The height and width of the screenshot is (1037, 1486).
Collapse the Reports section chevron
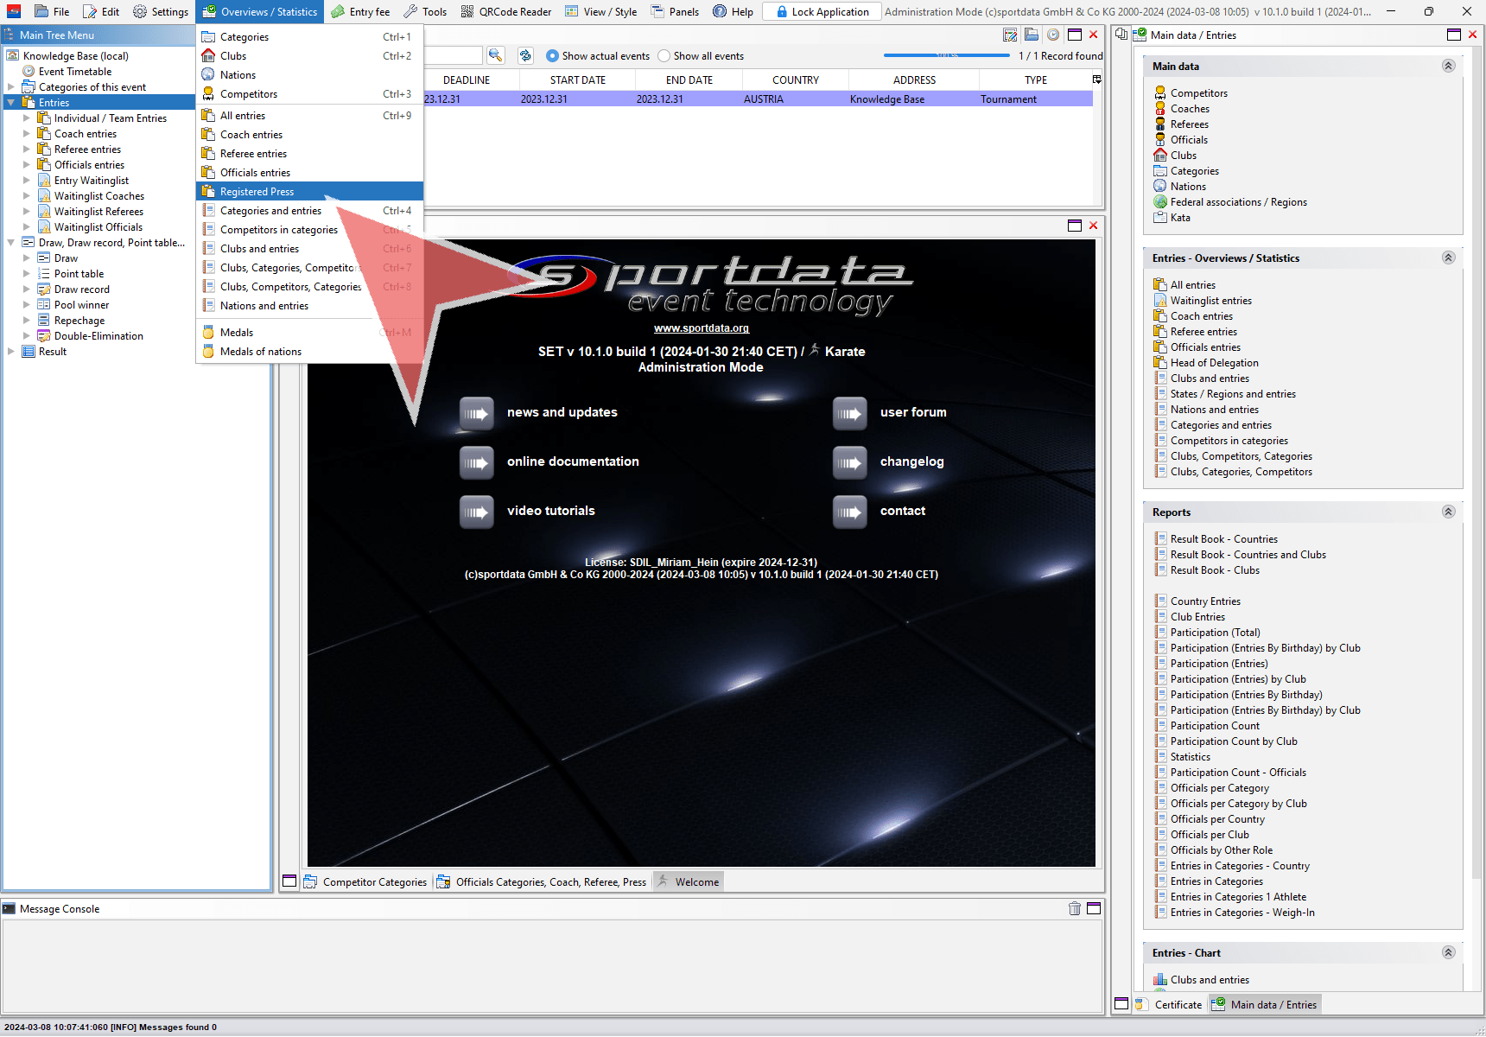pyautogui.click(x=1448, y=512)
